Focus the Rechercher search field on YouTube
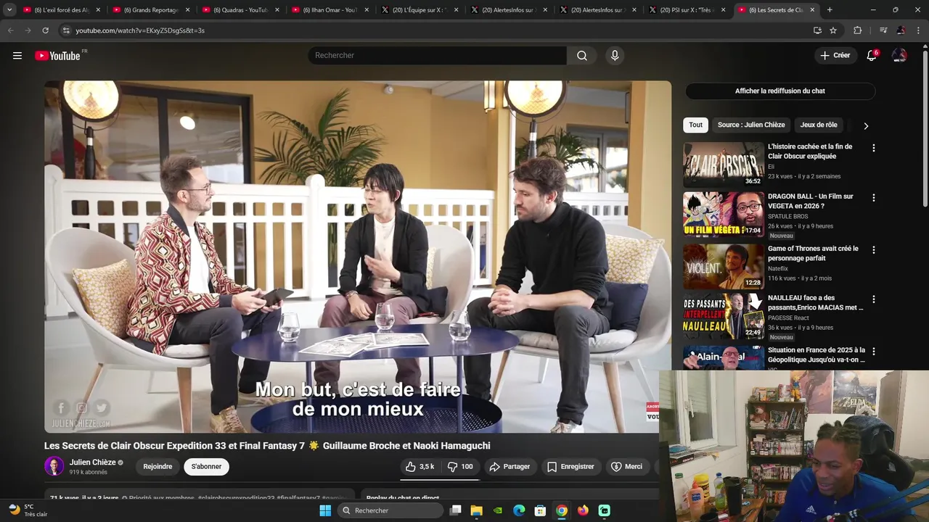The width and height of the screenshot is (929, 522). (438, 56)
